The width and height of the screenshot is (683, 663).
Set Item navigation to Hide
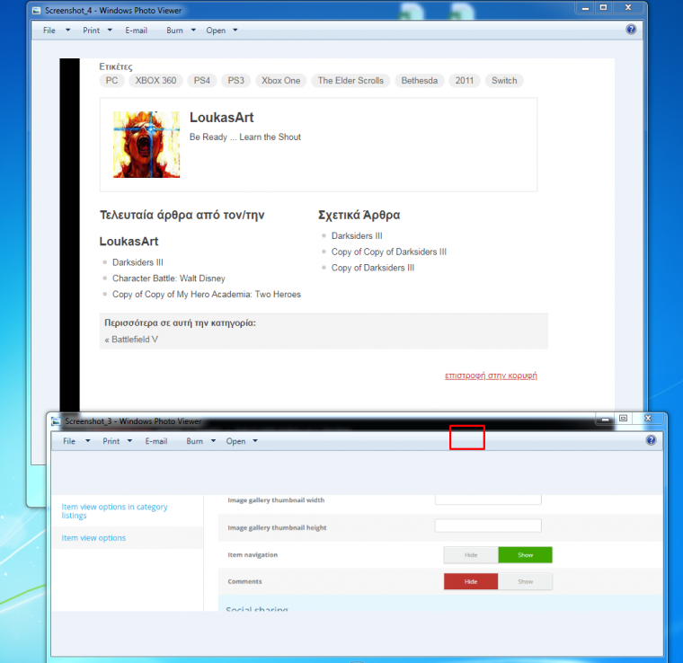coord(471,555)
